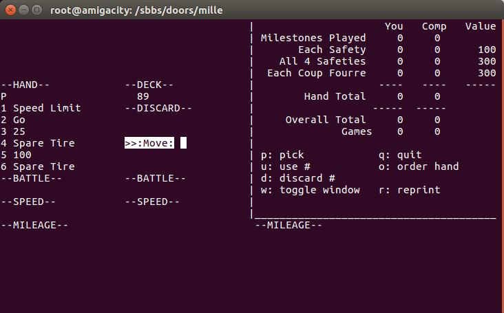Click the Move prompt input cursor

pyautogui.click(x=184, y=143)
